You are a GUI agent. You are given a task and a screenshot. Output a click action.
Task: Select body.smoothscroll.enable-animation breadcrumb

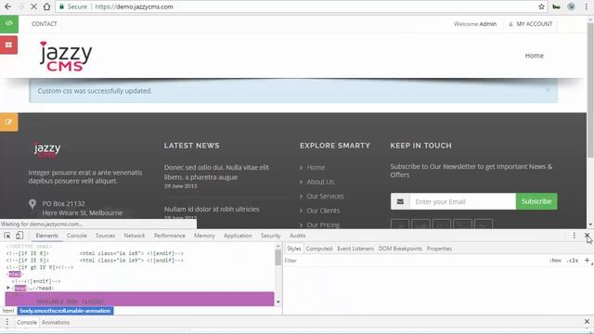coord(65,311)
